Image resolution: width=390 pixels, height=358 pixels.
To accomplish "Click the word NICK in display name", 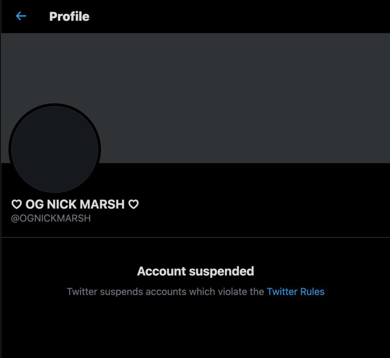I will pyautogui.click(x=61, y=205).
